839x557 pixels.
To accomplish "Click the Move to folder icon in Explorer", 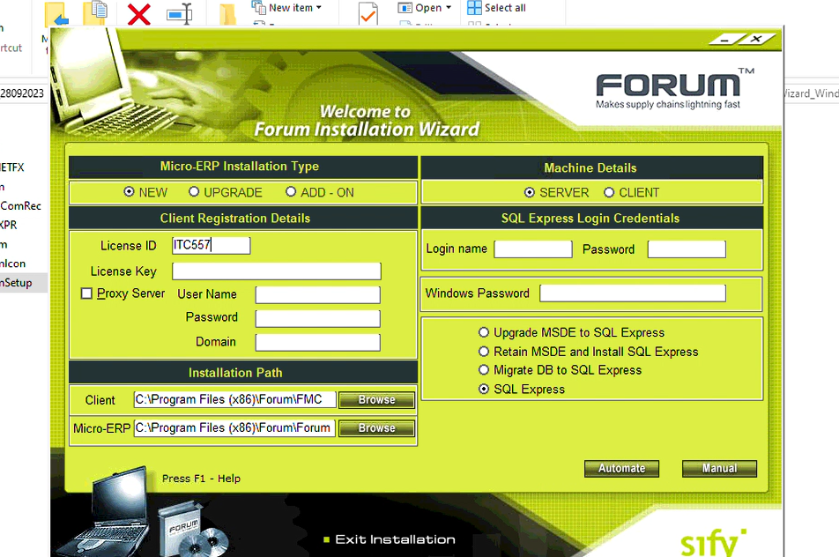I will coord(56,14).
